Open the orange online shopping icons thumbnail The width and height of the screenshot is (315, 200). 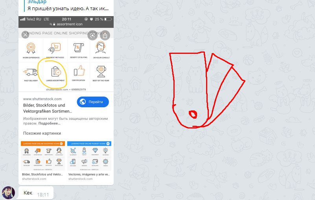point(43,156)
